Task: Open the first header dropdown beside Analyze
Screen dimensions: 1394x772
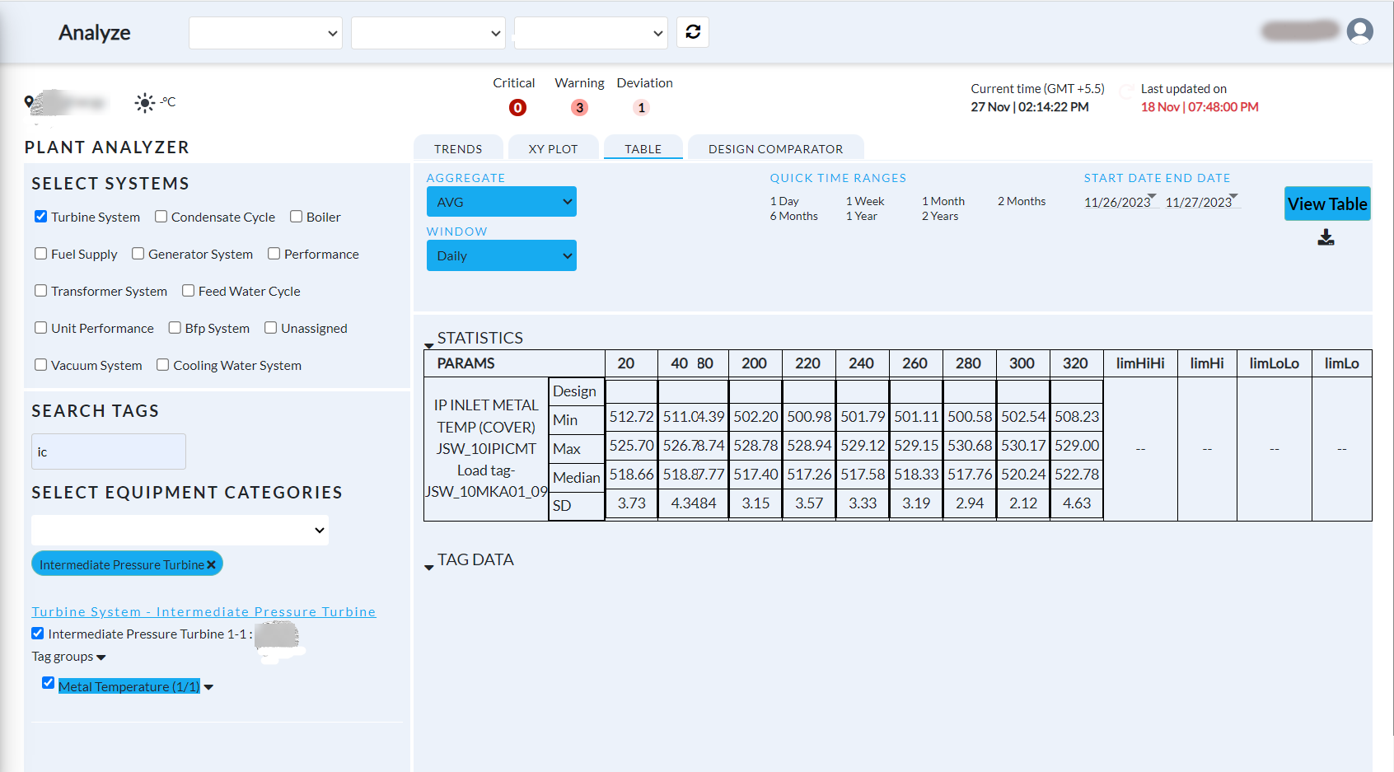Action: [266, 33]
